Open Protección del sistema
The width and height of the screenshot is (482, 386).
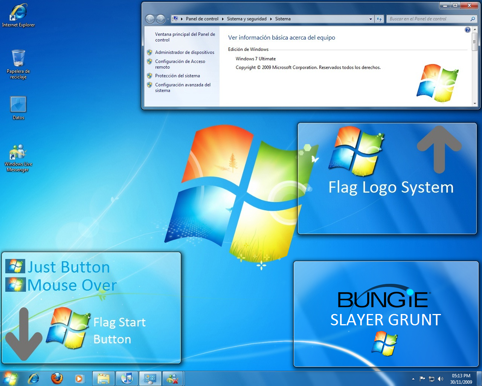point(178,75)
